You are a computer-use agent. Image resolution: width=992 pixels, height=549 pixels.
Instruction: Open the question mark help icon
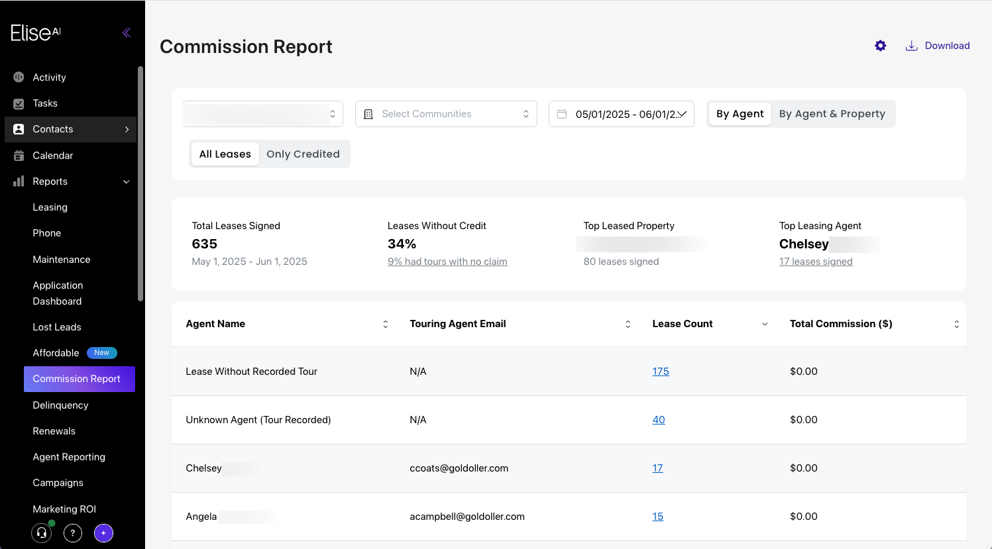73,532
